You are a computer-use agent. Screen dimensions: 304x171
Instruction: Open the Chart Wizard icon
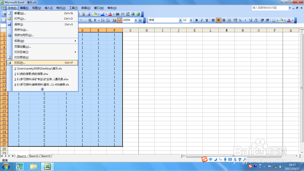tap(114, 20)
